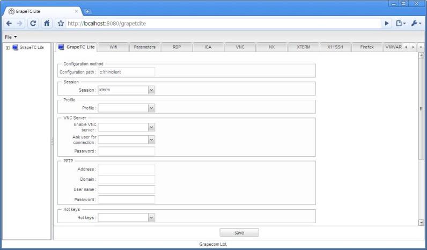Go to the home page icon
Viewport: 427px width, 250px height.
pyautogui.click(x=47, y=24)
